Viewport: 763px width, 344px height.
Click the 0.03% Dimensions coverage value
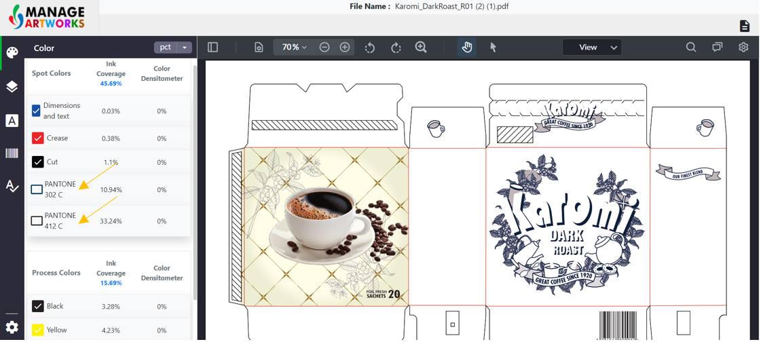[111, 111]
